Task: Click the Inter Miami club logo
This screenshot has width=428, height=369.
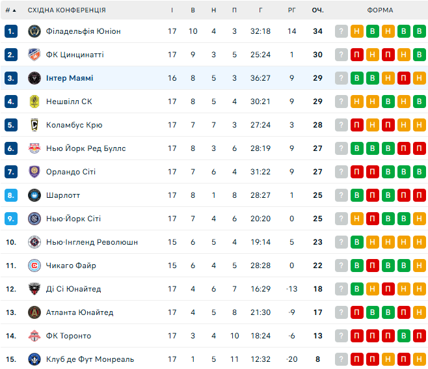Action: (34, 78)
